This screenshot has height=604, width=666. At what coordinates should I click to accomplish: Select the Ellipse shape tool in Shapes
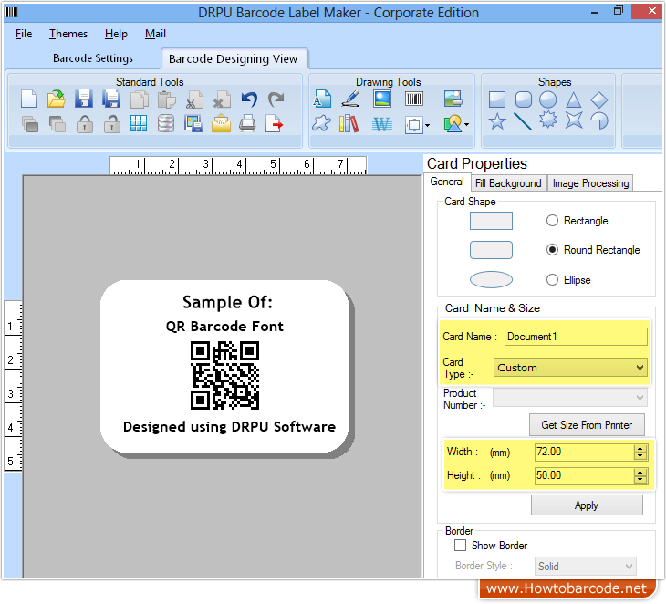[x=548, y=99]
